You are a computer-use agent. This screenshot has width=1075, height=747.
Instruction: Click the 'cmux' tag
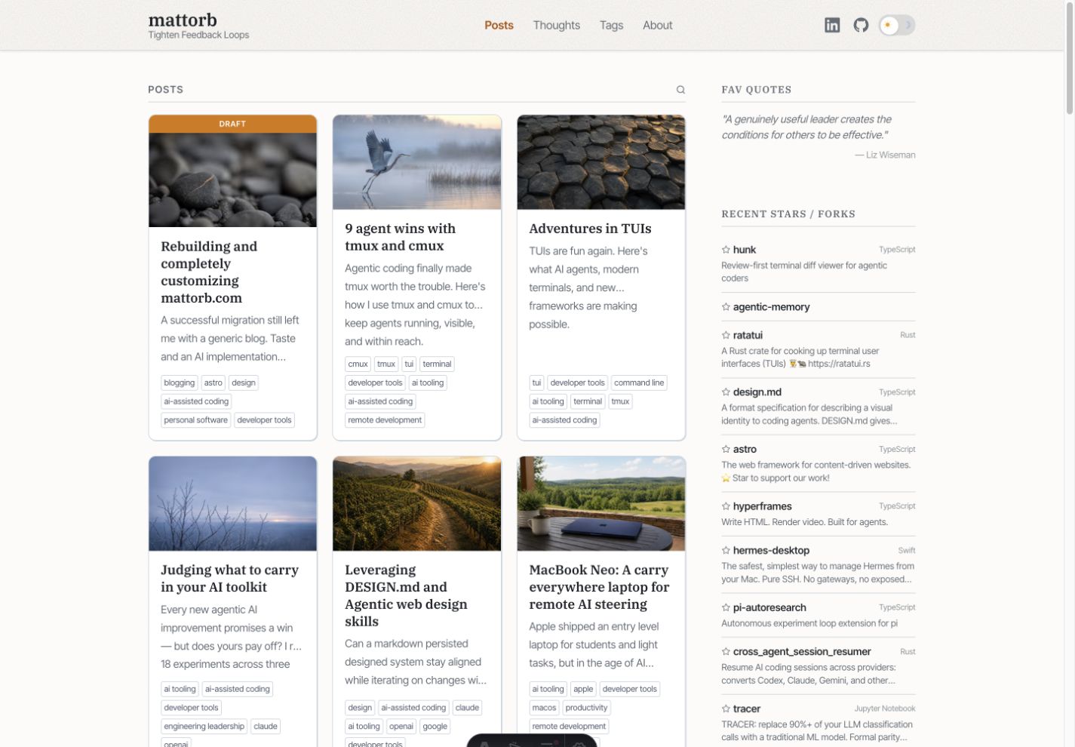coord(358,364)
